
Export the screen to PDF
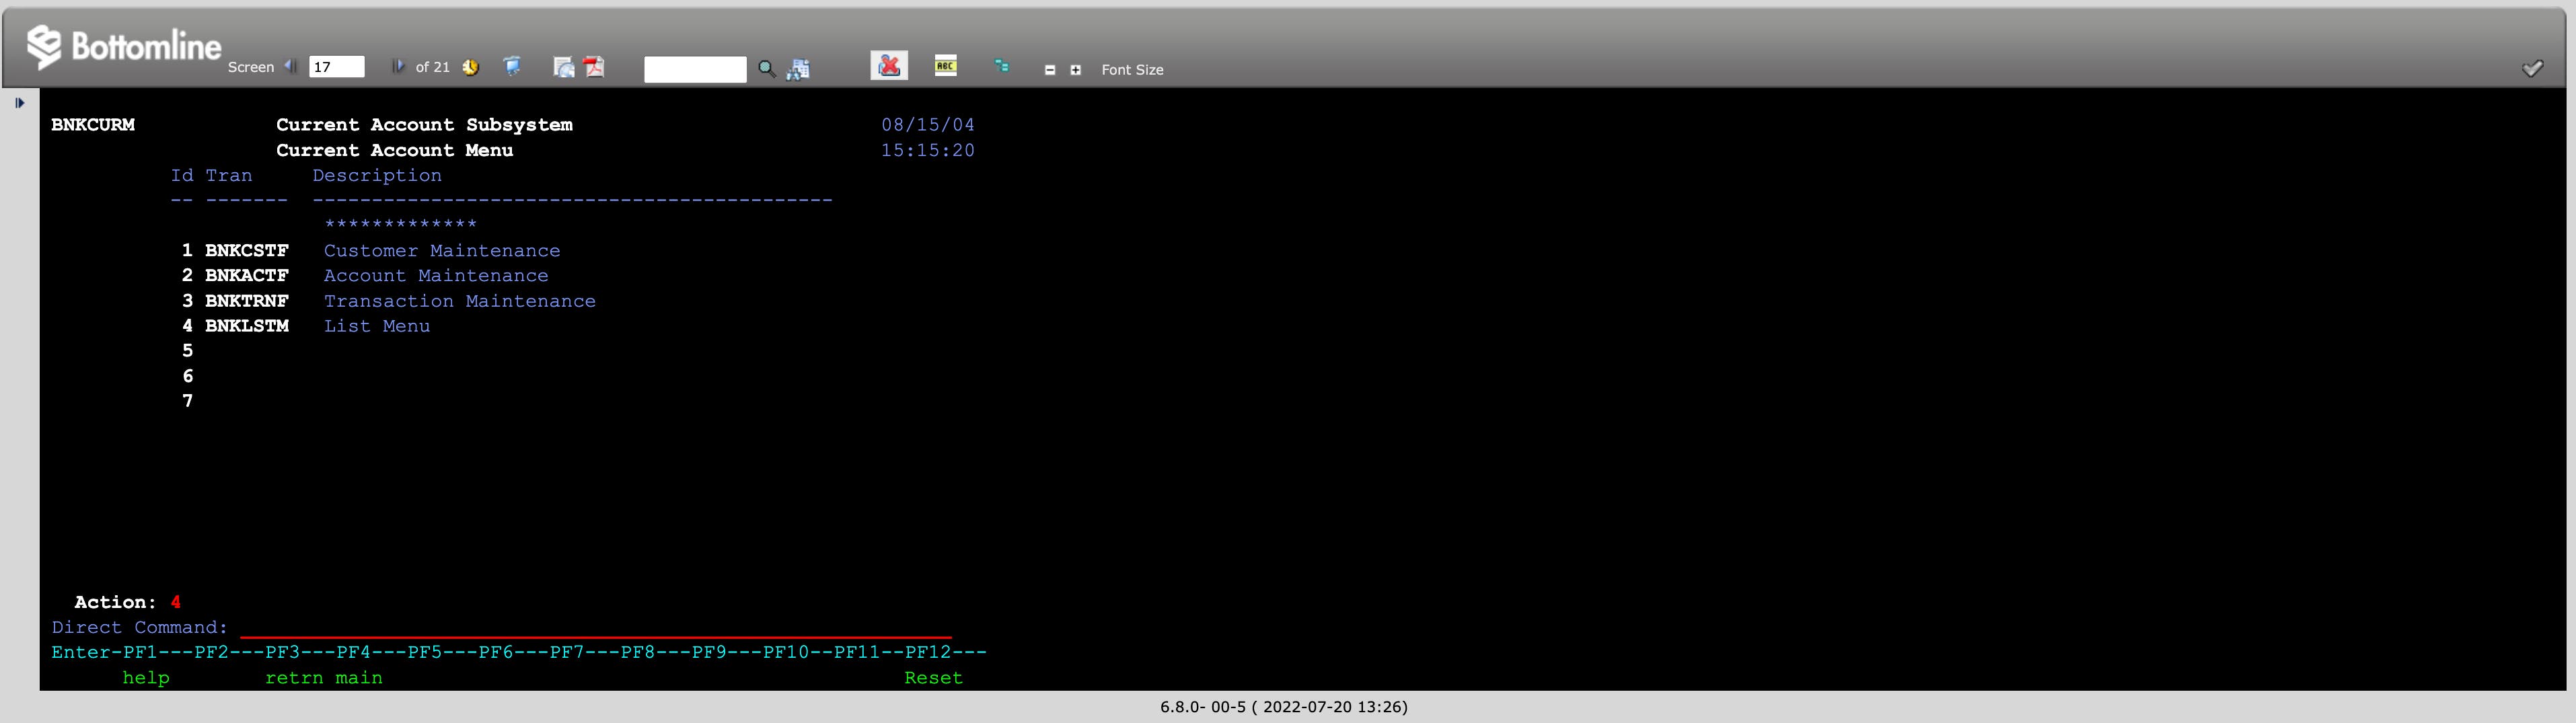[x=595, y=66]
